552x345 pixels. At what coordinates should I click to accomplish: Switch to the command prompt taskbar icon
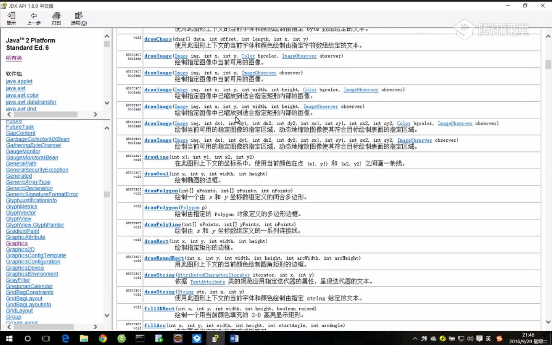pos(140,338)
